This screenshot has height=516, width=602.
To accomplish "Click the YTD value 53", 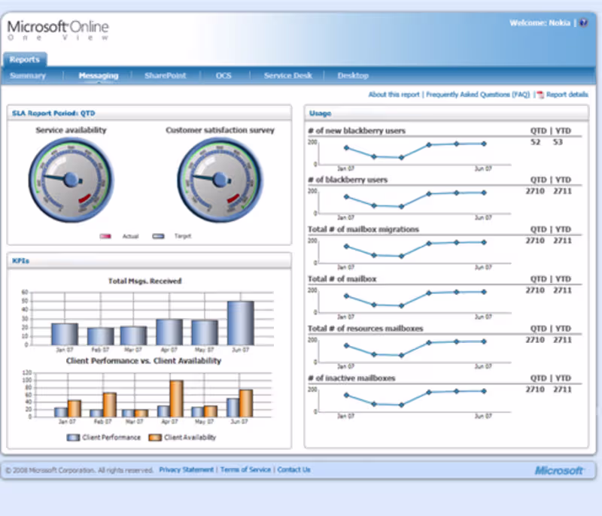I will pos(558,142).
